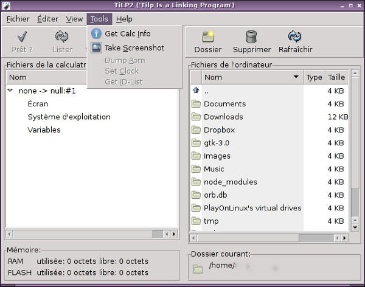Click the Documents file name

[224, 103]
